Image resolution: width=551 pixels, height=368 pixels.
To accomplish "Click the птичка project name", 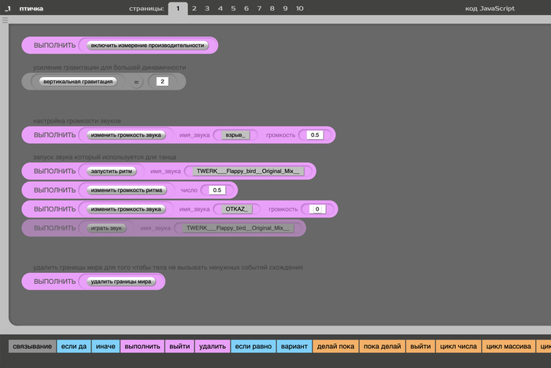I will coord(31,8).
